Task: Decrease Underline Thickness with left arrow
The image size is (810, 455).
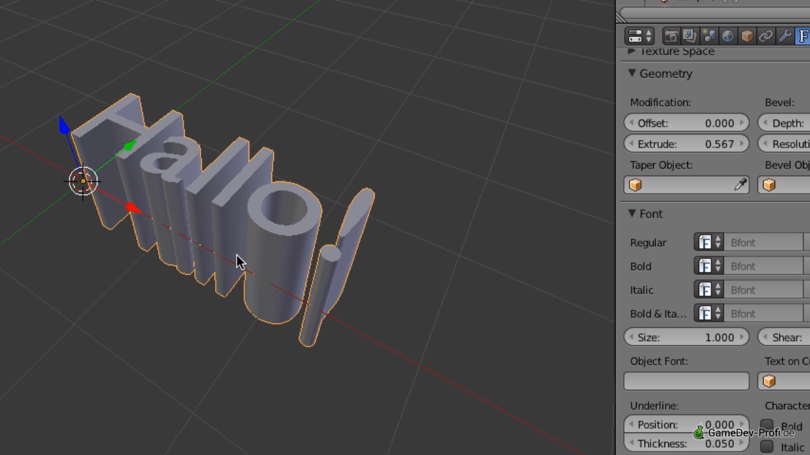Action: [631, 444]
